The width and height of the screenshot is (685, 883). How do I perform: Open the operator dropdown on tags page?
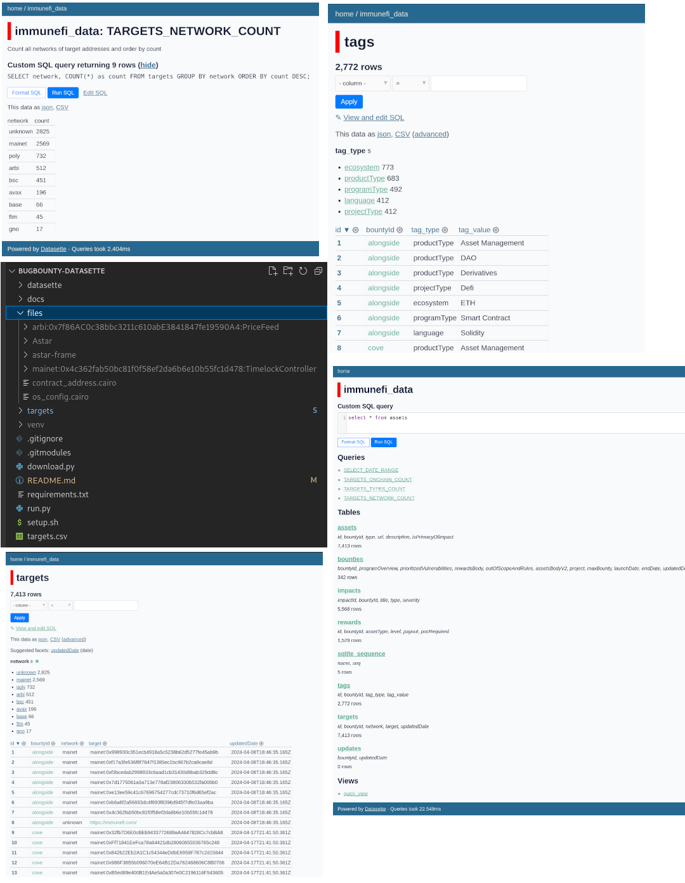[411, 83]
